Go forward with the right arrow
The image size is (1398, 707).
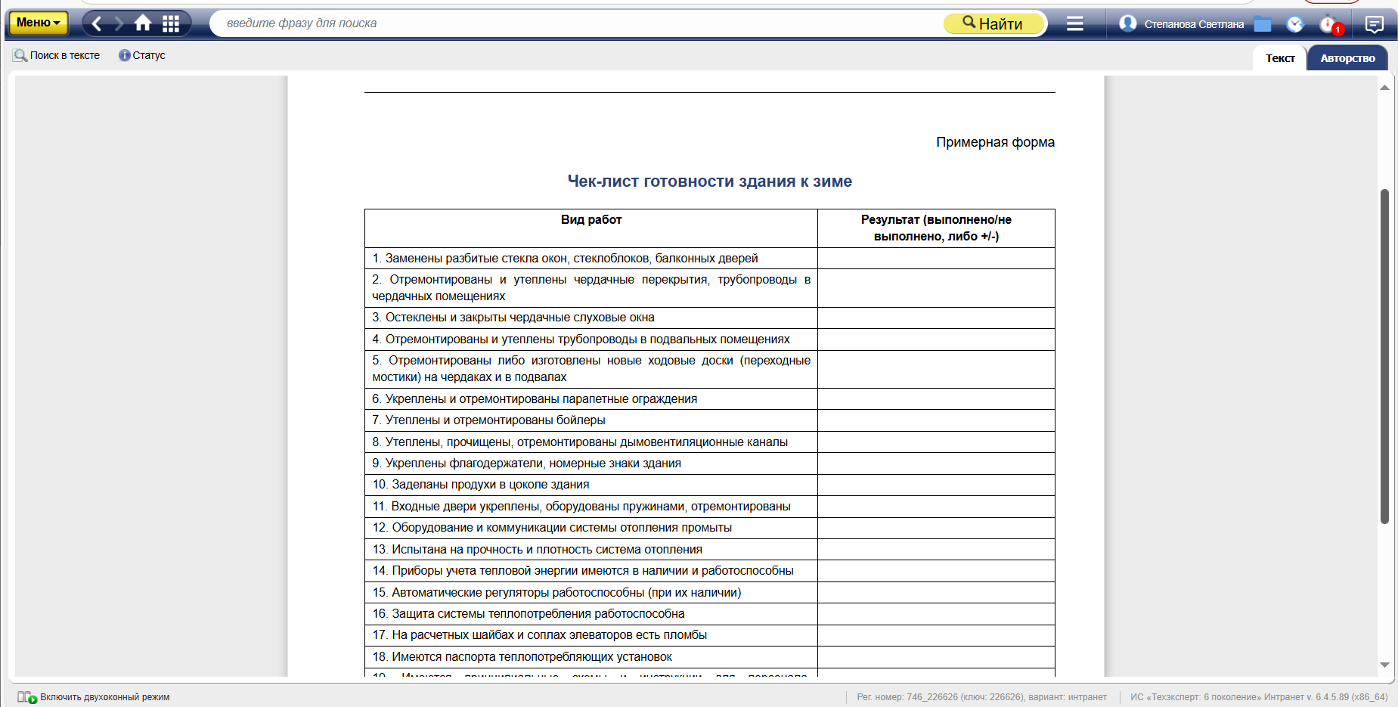(x=119, y=23)
